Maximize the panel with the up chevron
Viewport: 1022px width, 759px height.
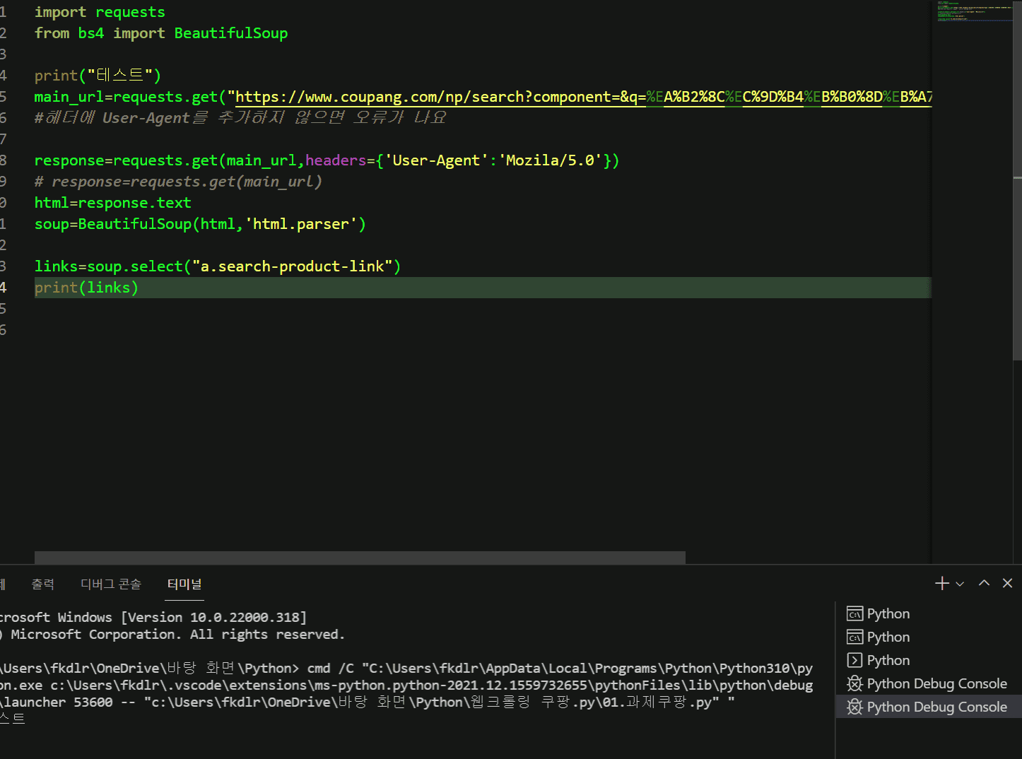point(984,583)
